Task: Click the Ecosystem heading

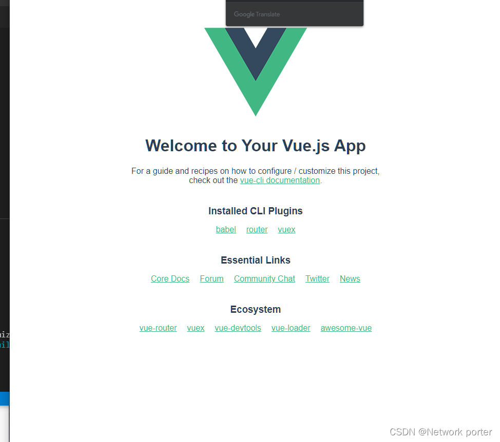Action: pyautogui.click(x=256, y=310)
